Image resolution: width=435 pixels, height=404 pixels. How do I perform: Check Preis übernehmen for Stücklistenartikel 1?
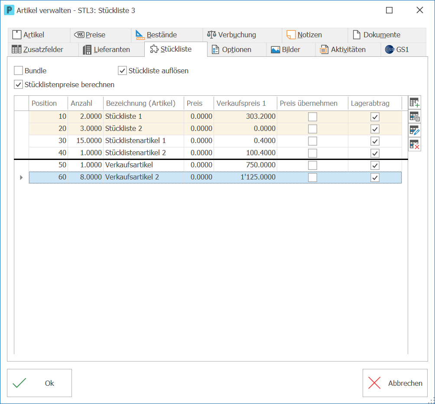(x=312, y=141)
